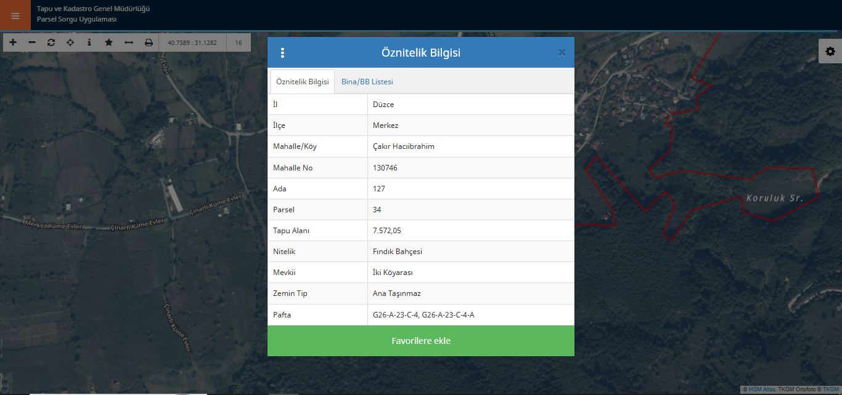Select the info query tool
The height and width of the screenshot is (395, 842).
(89, 42)
